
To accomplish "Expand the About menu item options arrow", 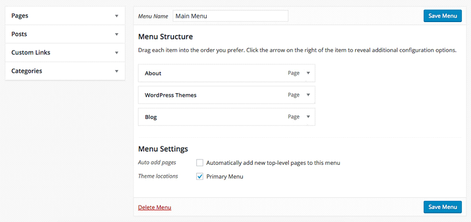I will click(x=308, y=73).
